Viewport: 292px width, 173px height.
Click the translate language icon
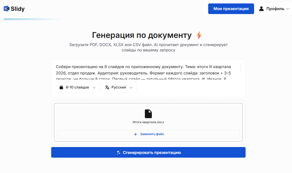tap(107, 87)
